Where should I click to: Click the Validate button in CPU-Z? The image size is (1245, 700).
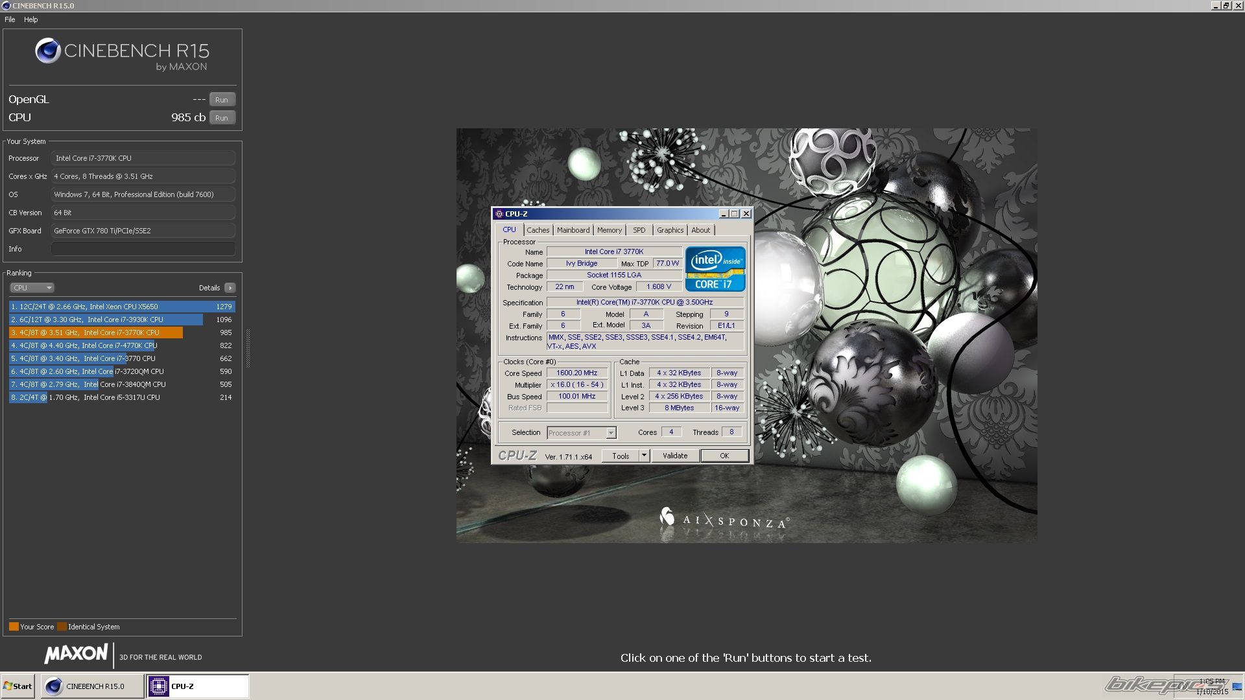(675, 456)
